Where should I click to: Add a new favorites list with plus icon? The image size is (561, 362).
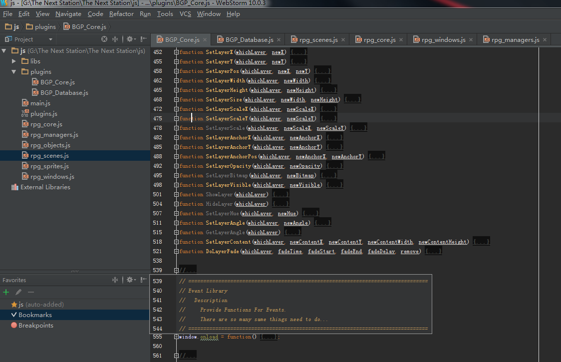[x=6, y=292]
